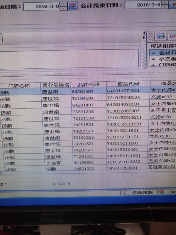This screenshot has width=176, height=235.
Task: Increase the end date with up spinner
Action: [165, 3]
